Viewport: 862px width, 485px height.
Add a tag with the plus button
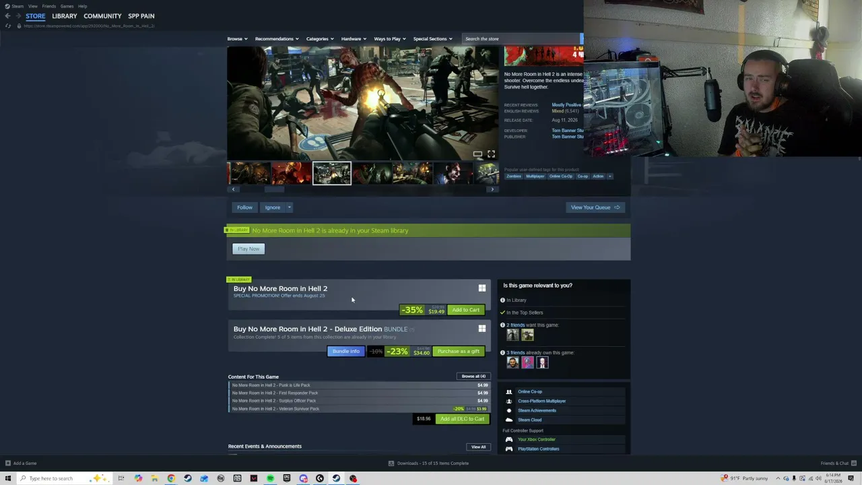tap(610, 176)
